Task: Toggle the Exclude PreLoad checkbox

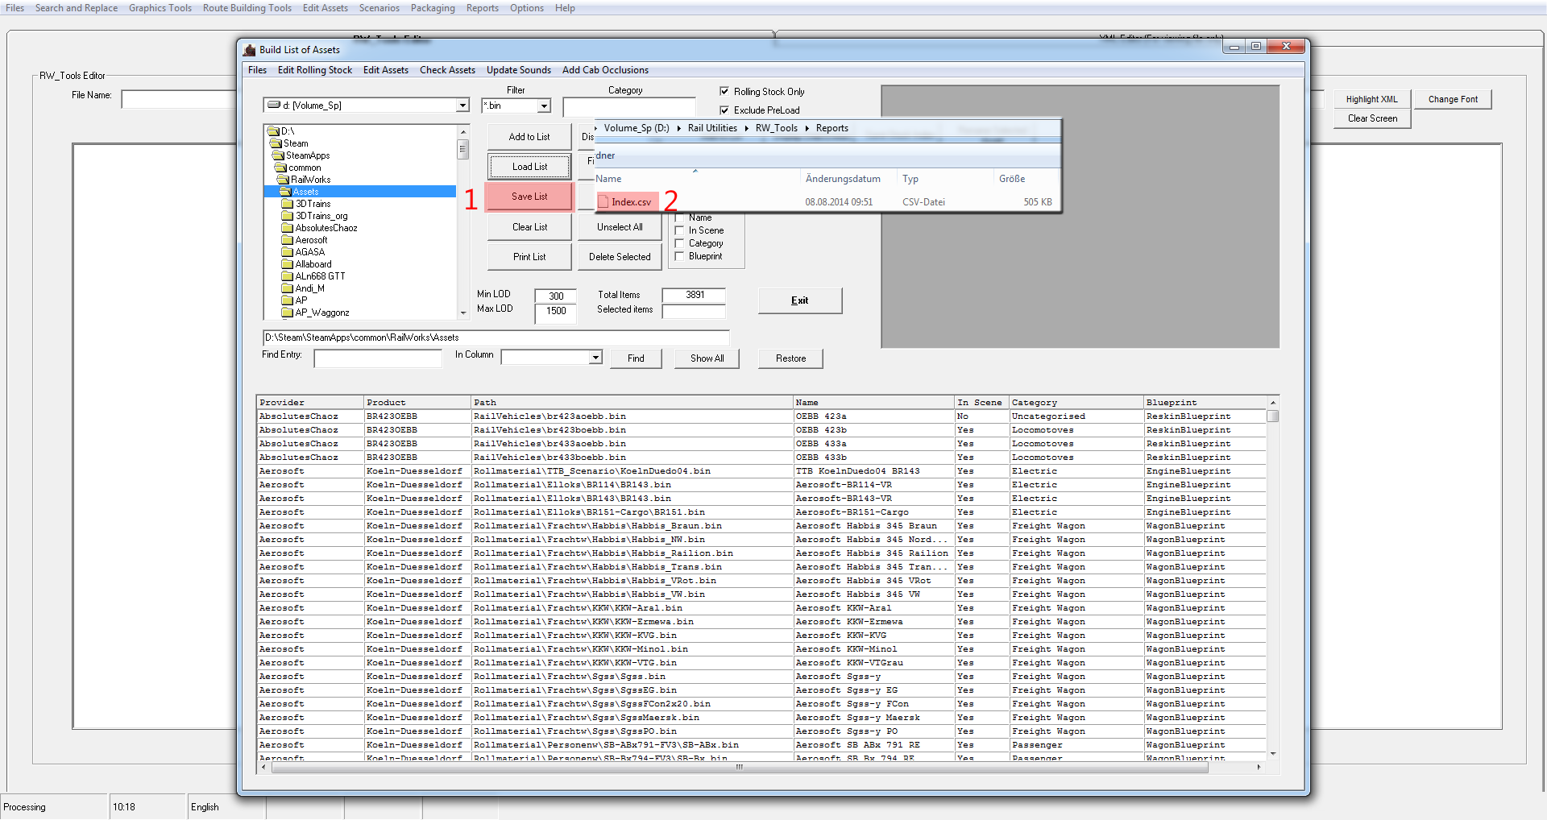Action: (724, 110)
